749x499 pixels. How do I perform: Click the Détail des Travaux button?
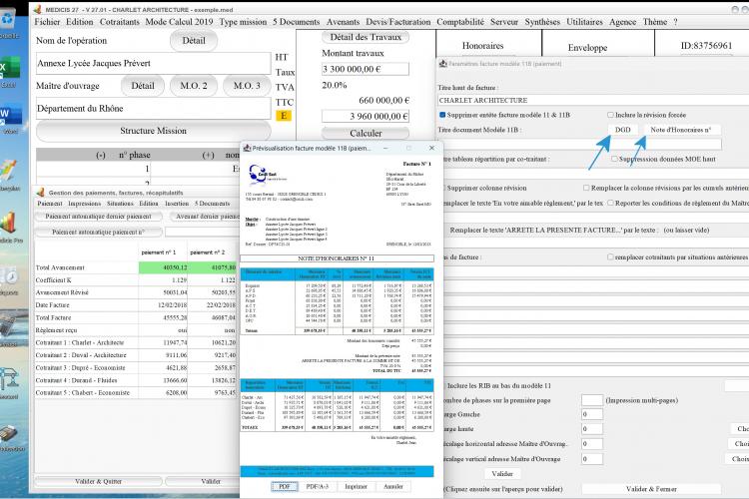pyautogui.click(x=366, y=37)
